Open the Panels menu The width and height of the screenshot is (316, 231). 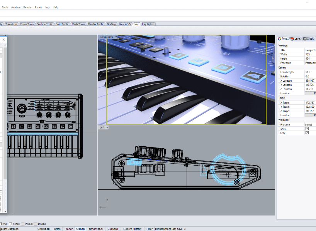click(39, 7)
